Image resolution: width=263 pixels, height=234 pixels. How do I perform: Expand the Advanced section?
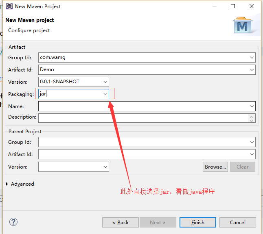pos(7,184)
